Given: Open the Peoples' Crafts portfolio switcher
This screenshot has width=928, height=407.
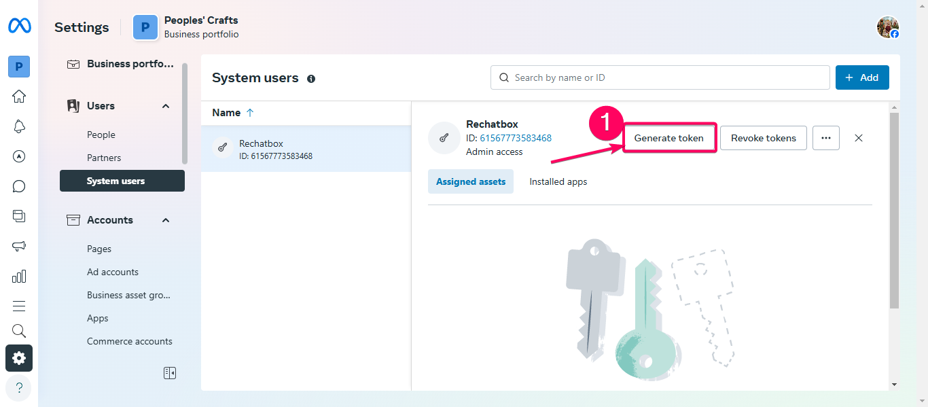Looking at the screenshot, I should [186, 27].
